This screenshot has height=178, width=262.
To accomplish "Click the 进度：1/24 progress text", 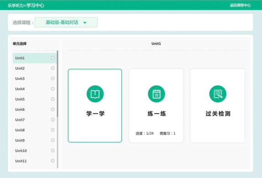I will coord(145,133).
